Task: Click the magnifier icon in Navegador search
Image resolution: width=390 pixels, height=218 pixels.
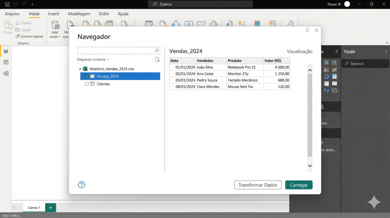Action: (157, 51)
